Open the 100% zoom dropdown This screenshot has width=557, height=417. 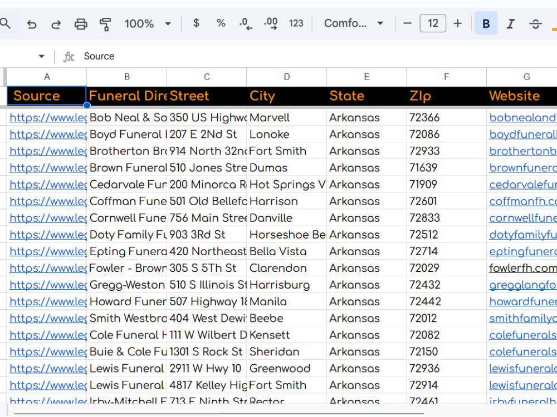point(148,24)
